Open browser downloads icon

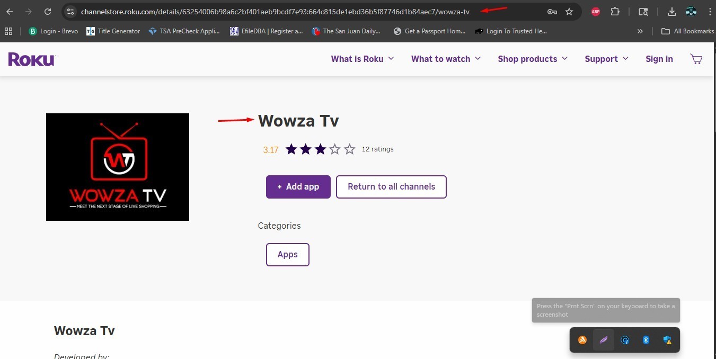pos(672,12)
